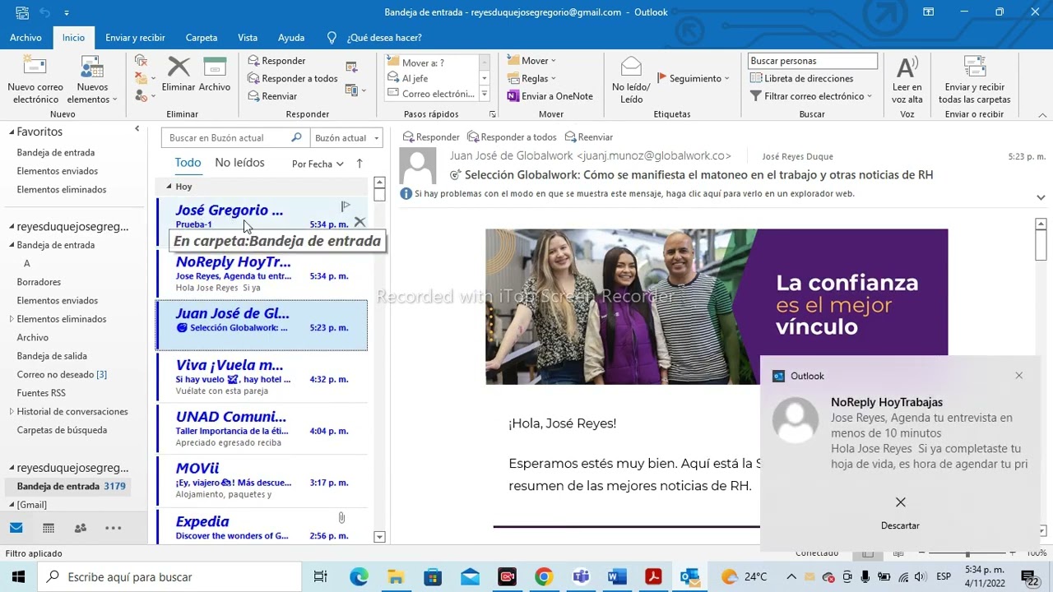Select Correo no deseado folder
Viewport: 1053px width, 592px height.
[62, 375]
